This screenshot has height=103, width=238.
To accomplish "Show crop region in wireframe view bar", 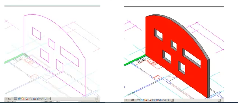I will click(38, 99).
